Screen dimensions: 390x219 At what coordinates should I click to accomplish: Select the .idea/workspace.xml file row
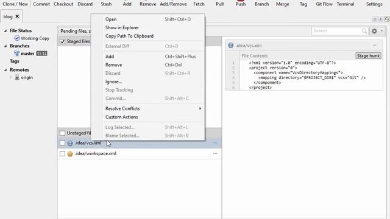click(140, 154)
